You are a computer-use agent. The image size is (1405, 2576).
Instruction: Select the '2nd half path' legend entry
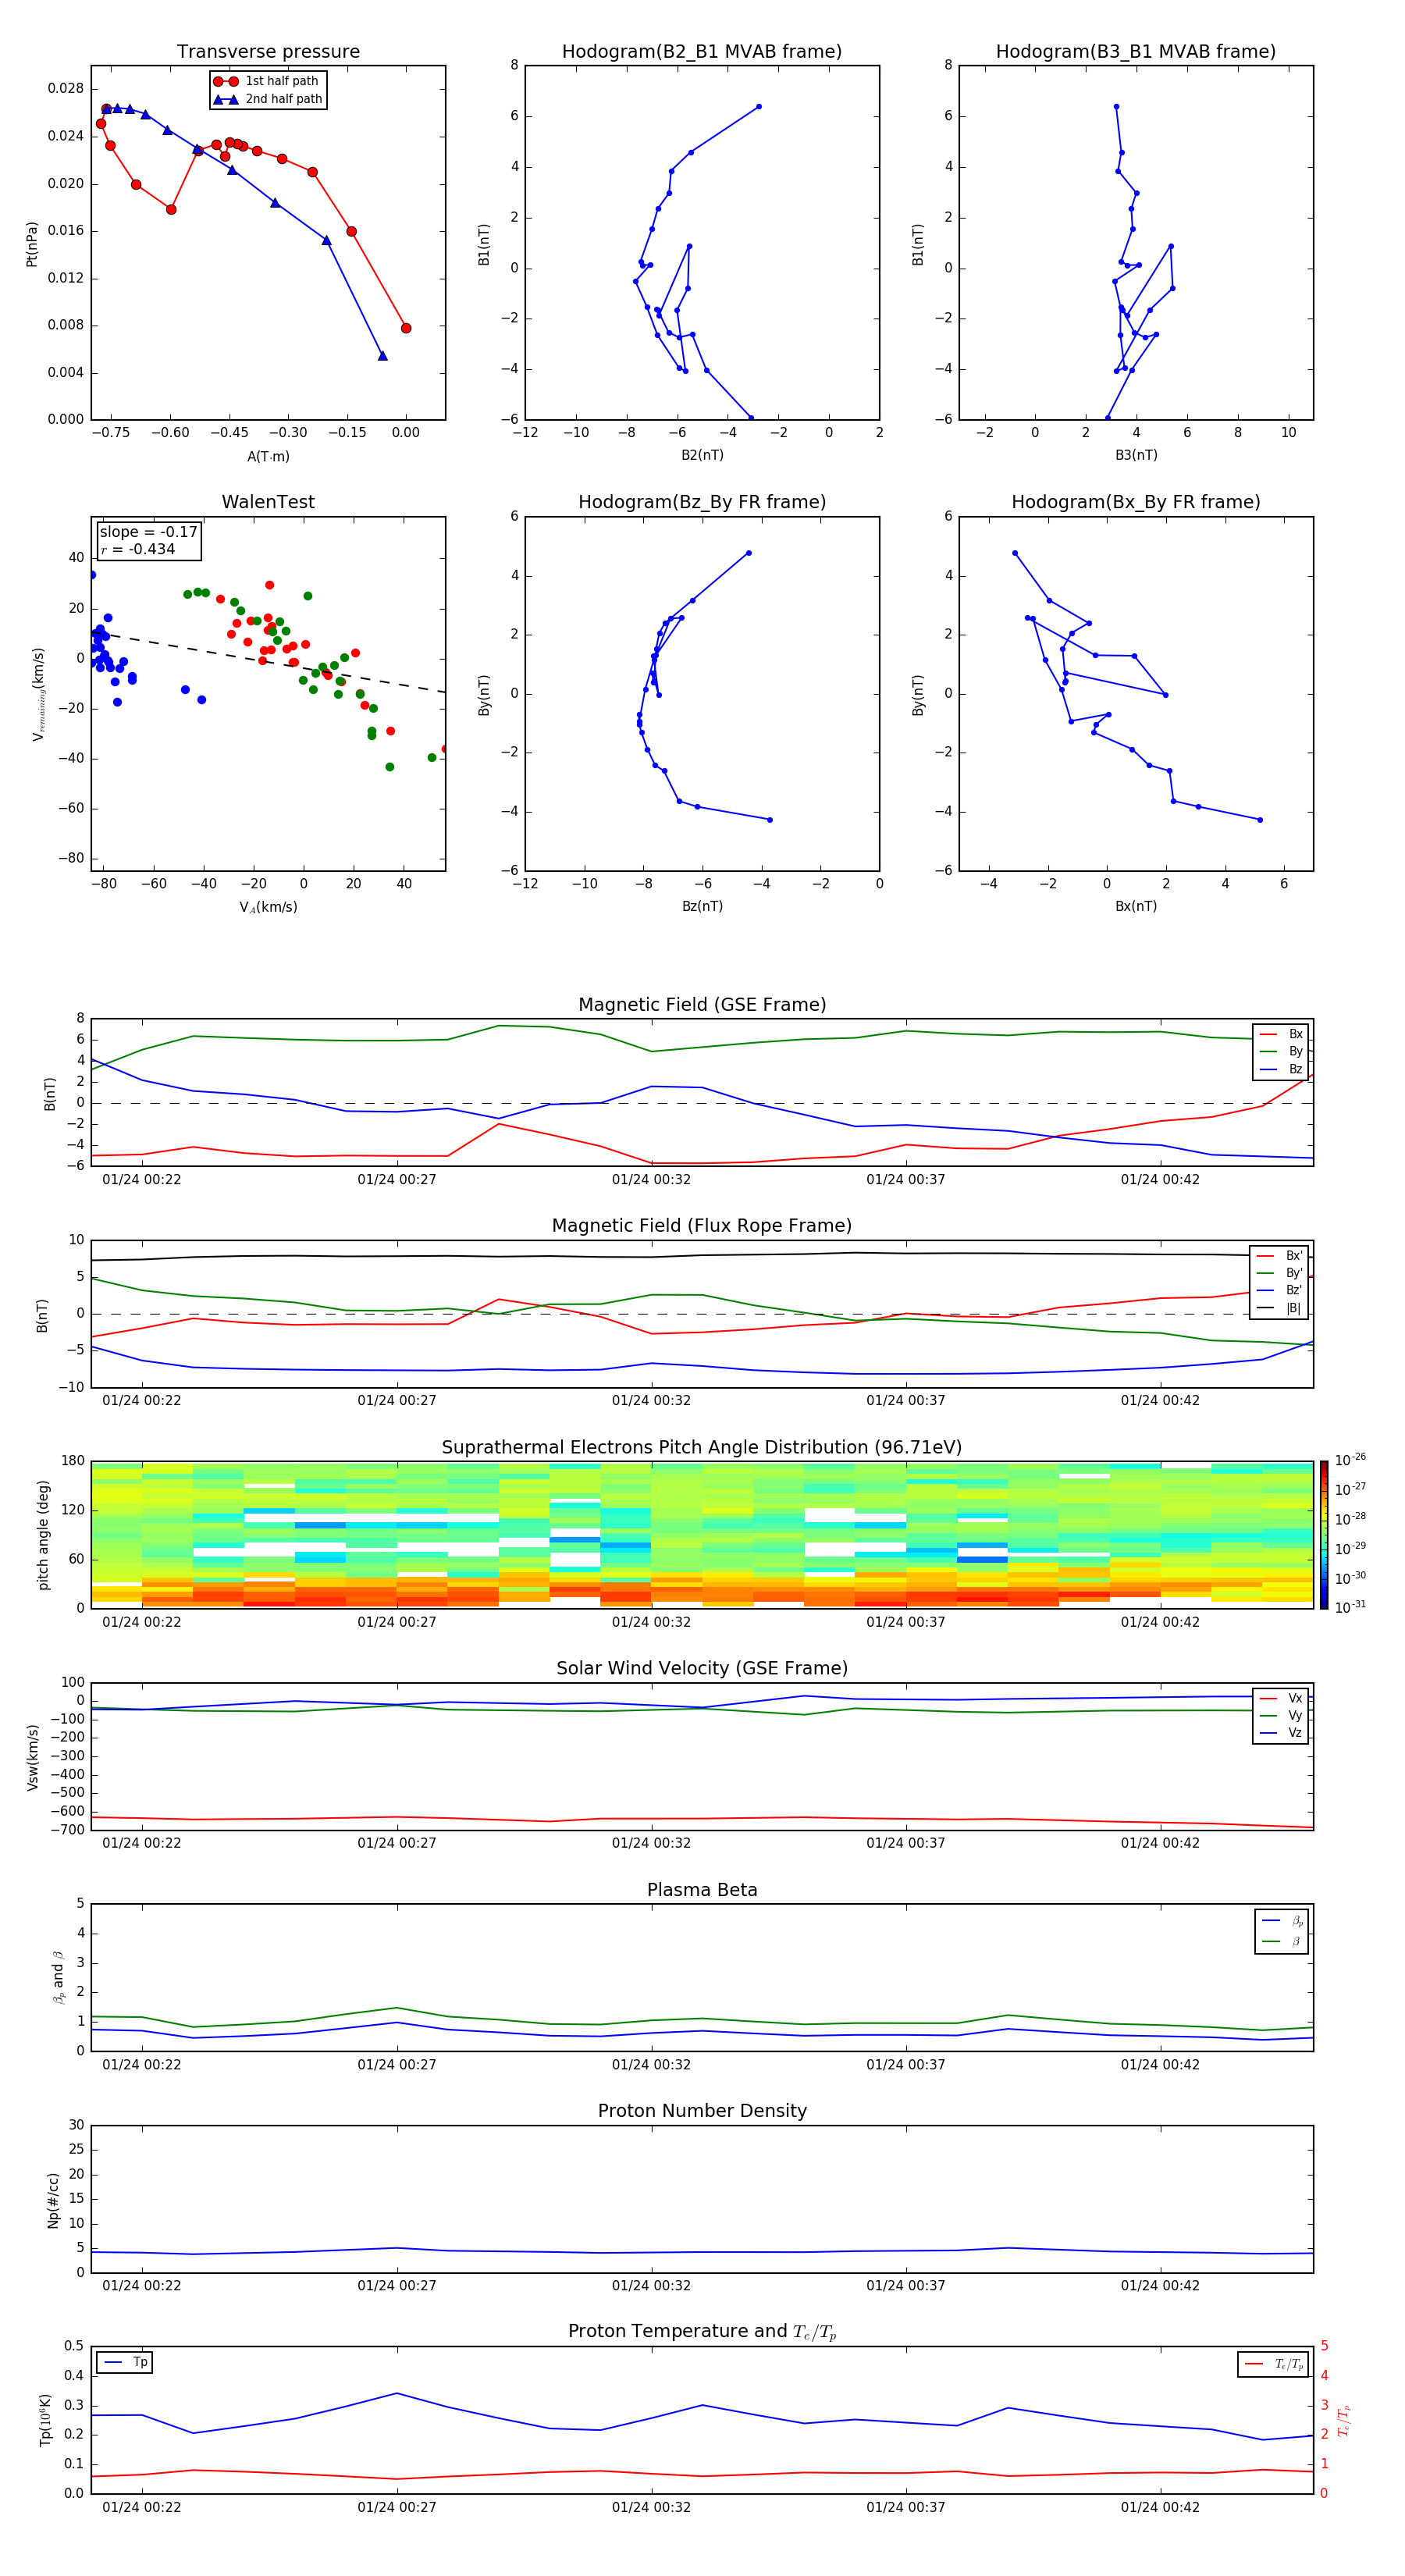[x=268, y=99]
